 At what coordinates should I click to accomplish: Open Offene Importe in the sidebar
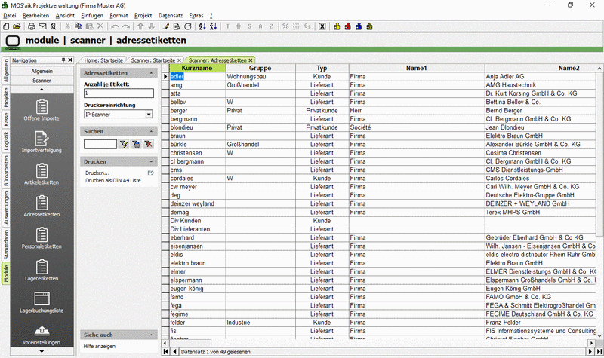42,110
